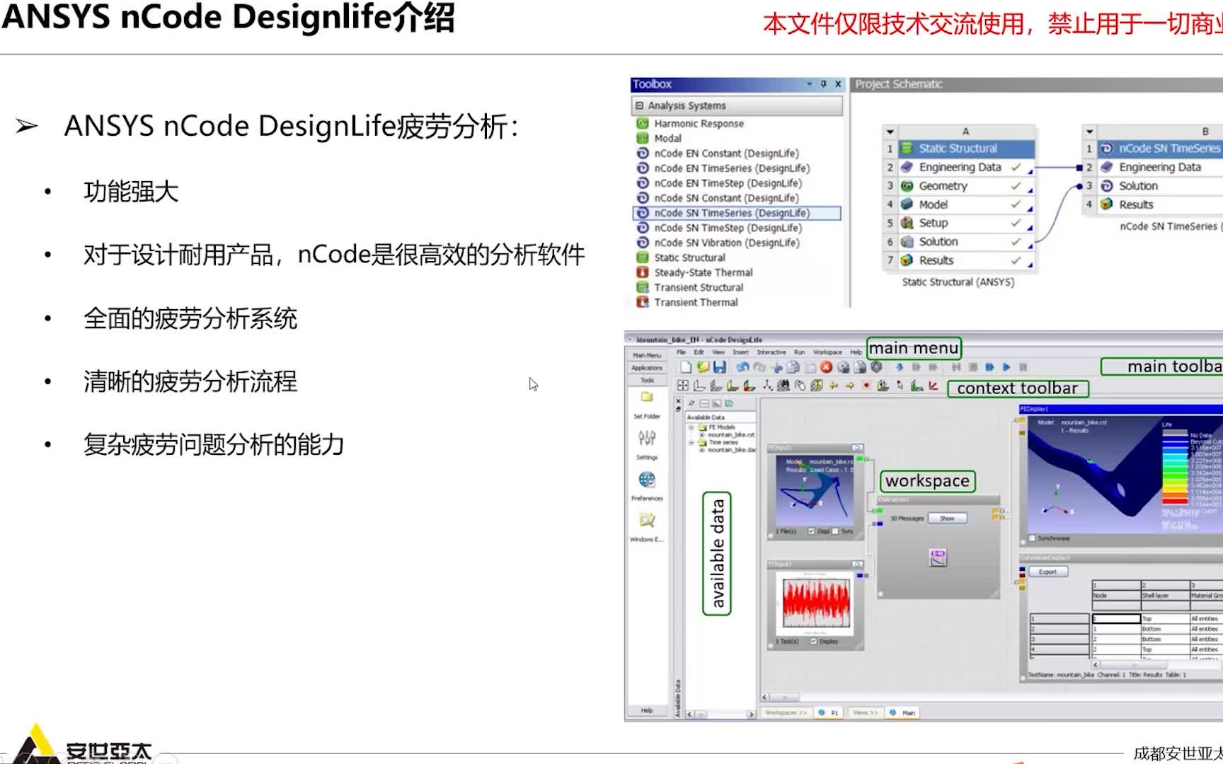Click the Undo icon in the main toolbar
This screenshot has height=764, width=1223.
[x=742, y=368]
